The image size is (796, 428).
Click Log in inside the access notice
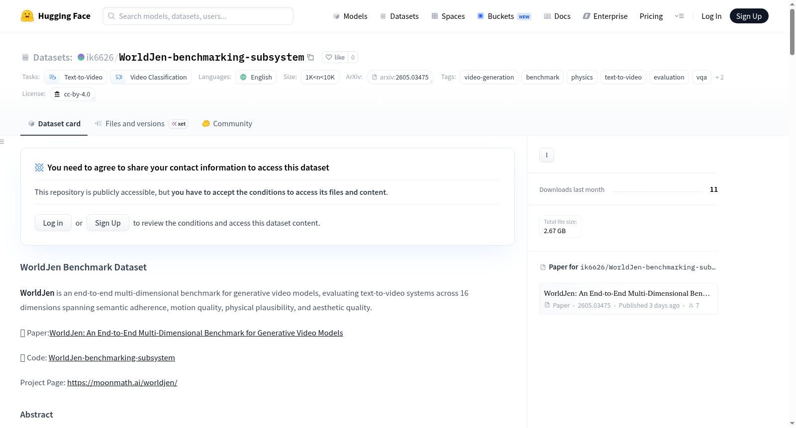pos(53,223)
